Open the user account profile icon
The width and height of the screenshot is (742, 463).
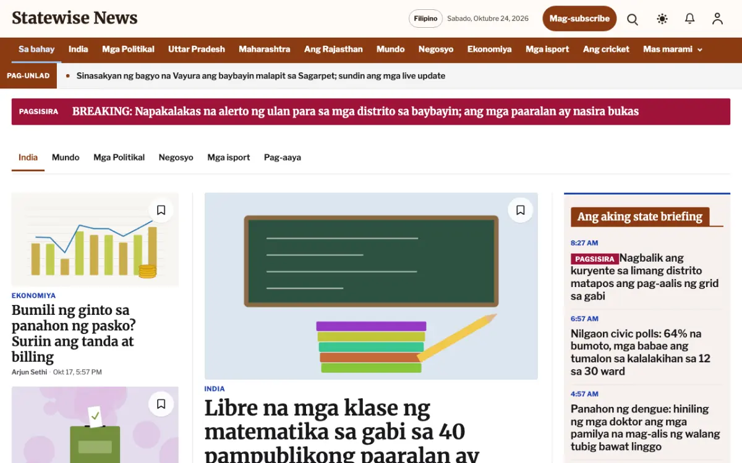[x=717, y=19]
